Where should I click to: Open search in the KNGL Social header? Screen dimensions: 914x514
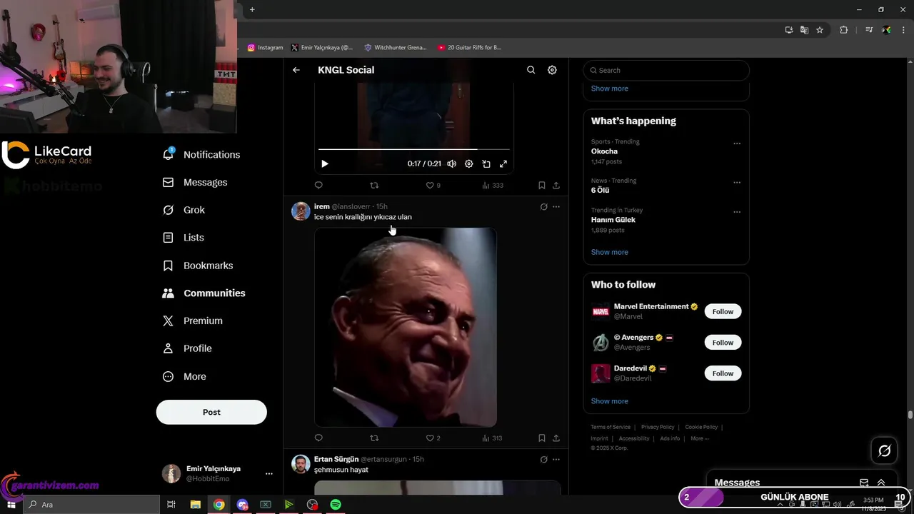click(x=531, y=70)
